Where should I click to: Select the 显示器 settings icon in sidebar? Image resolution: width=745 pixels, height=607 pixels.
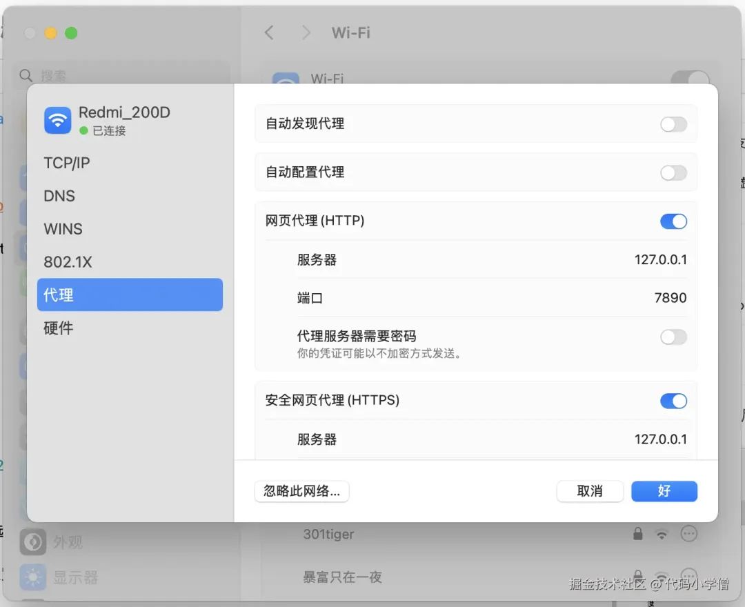[32, 577]
